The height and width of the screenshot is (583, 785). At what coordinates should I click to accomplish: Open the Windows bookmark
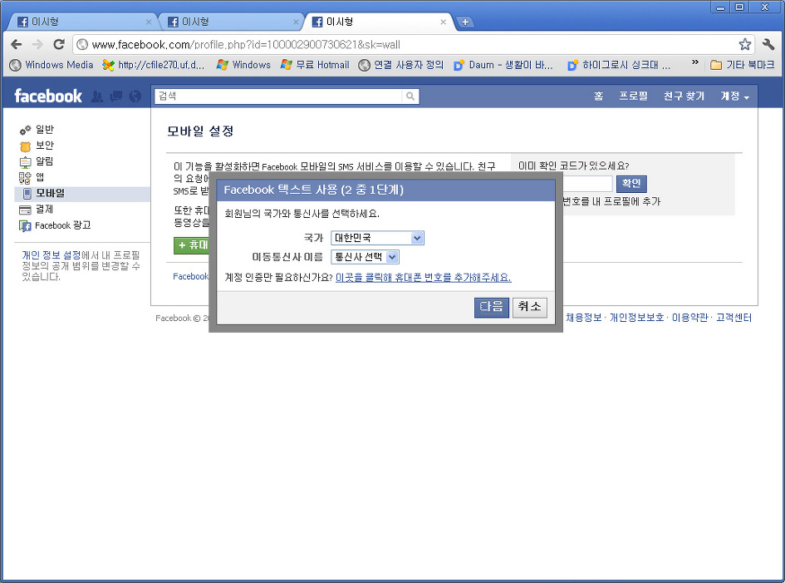click(x=244, y=65)
